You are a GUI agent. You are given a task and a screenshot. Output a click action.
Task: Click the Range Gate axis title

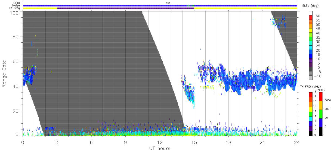pyautogui.click(x=4, y=74)
